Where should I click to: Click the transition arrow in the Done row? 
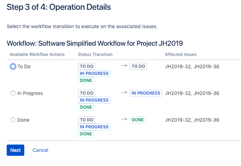124,119
